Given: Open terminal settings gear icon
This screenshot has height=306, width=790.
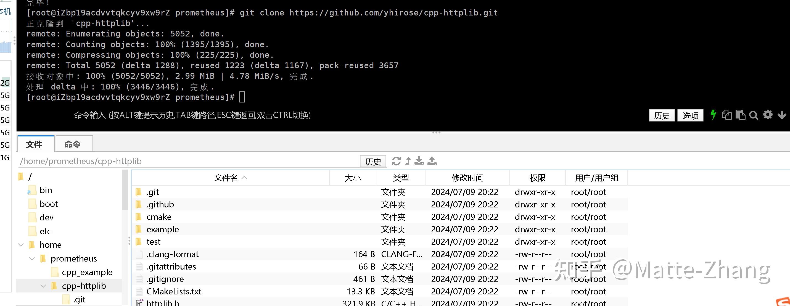Looking at the screenshot, I should 768,115.
